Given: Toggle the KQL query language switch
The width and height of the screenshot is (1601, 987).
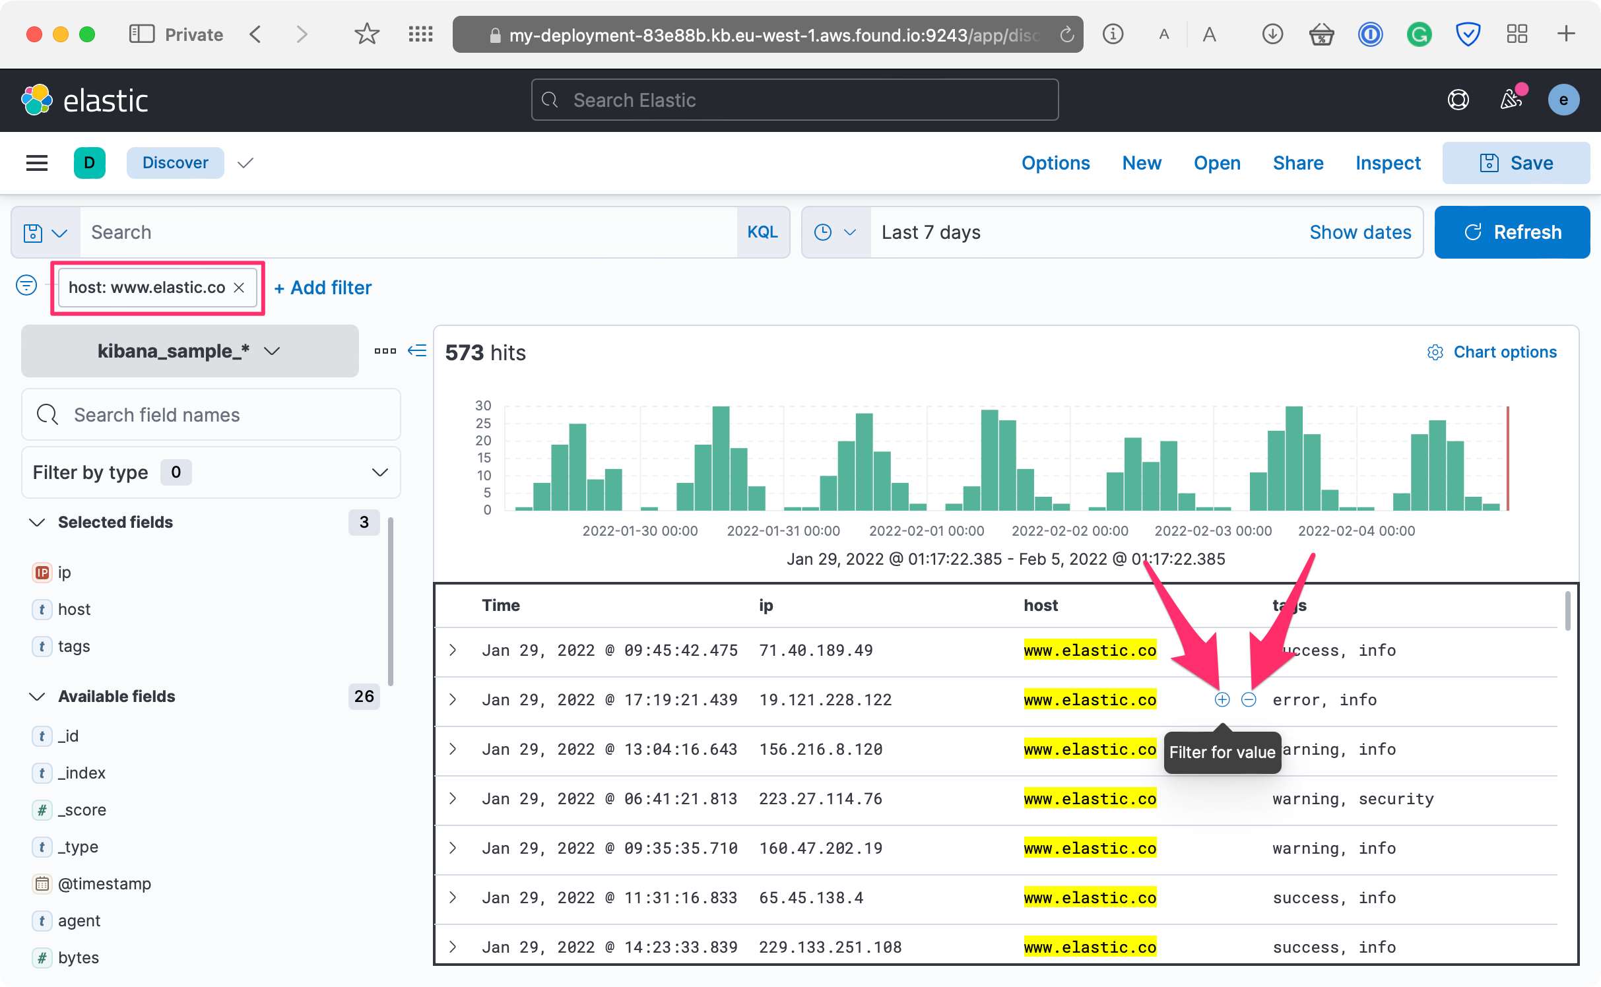Looking at the screenshot, I should click(x=762, y=232).
